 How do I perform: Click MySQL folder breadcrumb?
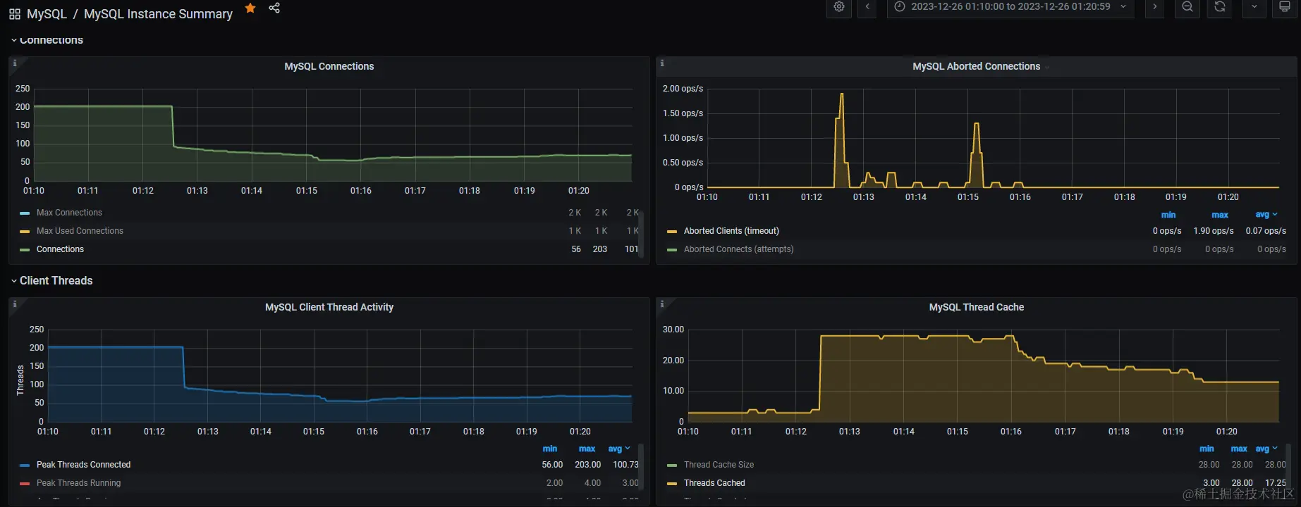coord(47,14)
